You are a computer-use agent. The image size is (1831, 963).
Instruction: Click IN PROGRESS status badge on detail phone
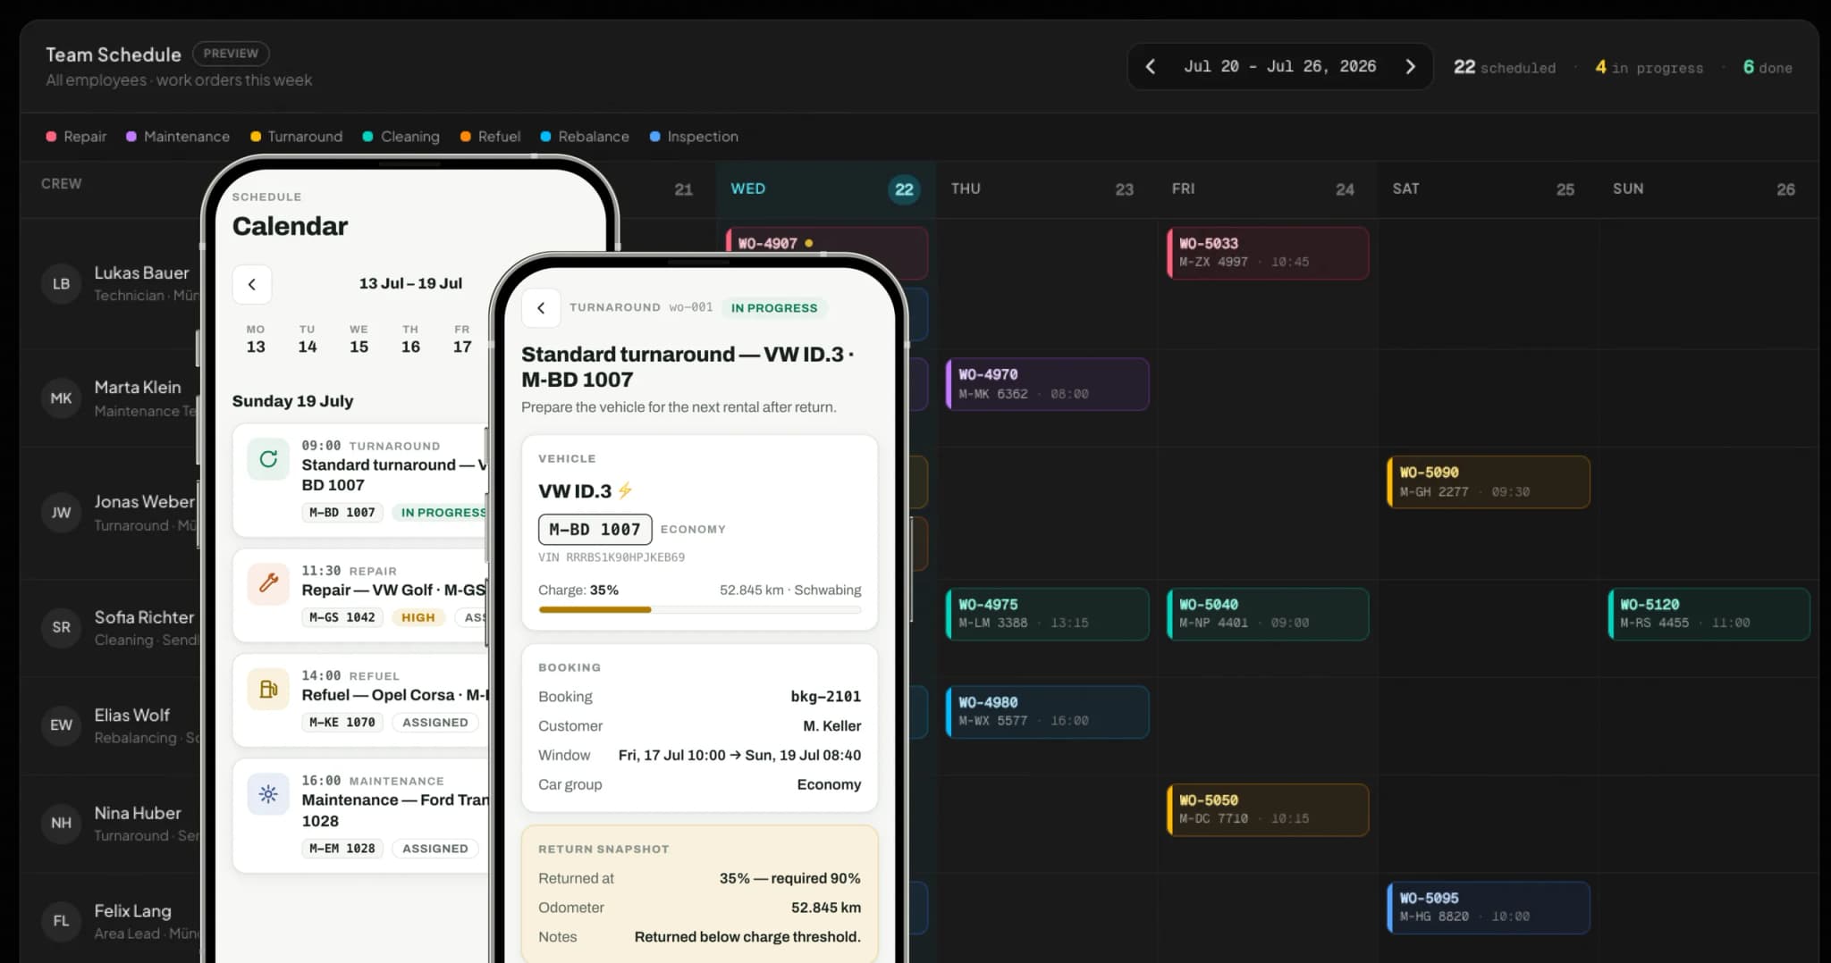(774, 308)
